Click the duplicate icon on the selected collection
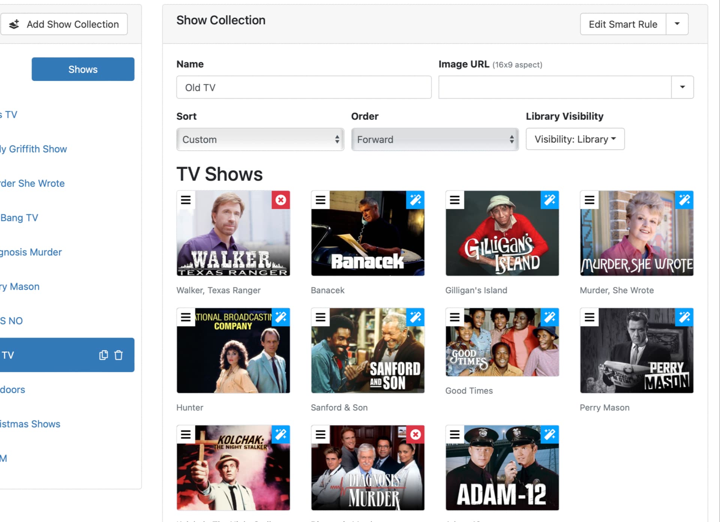Screen dimensions: 720x522 (x=103, y=355)
